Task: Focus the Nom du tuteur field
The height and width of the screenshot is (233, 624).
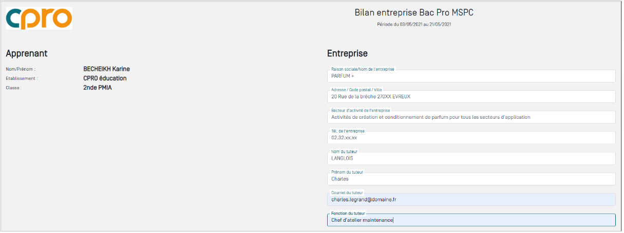Action: (x=471, y=158)
